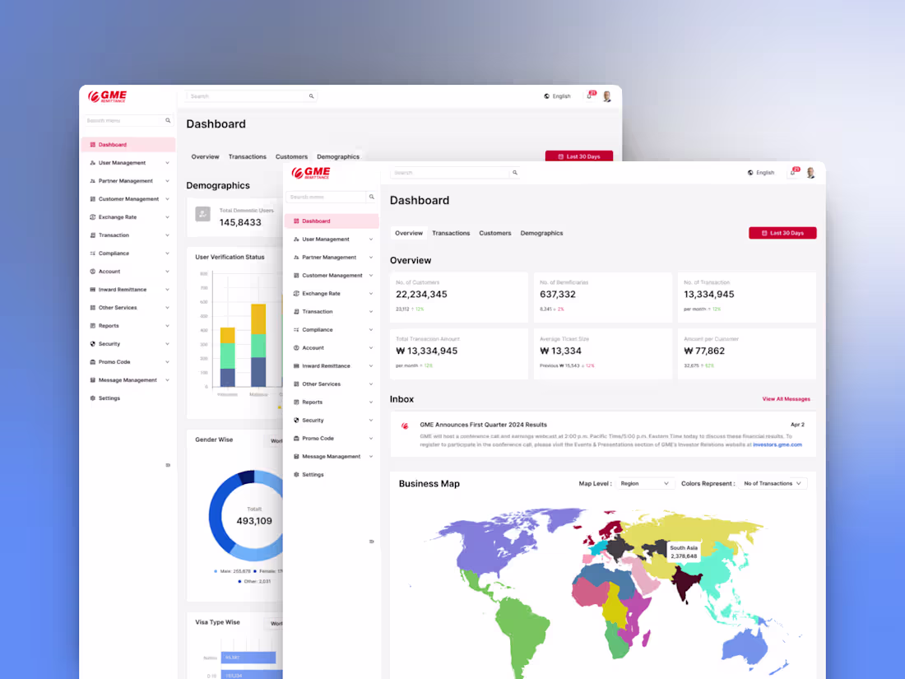
Task: Click the search magnifier icon in top bar
Action: click(515, 173)
